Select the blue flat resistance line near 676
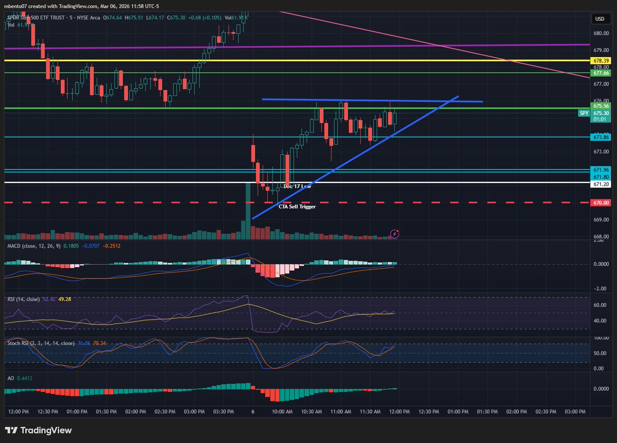The image size is (617, 443). click(x=372, y=100)
